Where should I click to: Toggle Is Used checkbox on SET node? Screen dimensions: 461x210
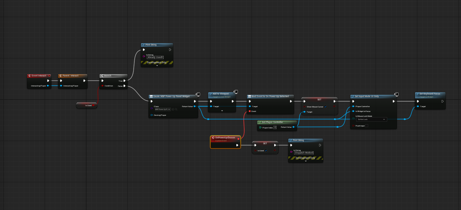(x=266, y=151)
